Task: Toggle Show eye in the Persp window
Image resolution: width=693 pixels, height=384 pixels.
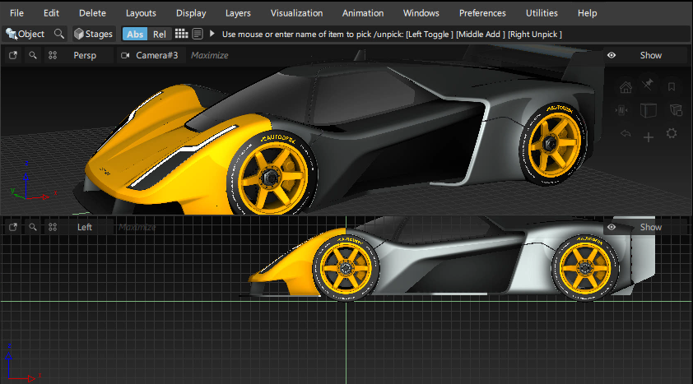Action: 612,55
